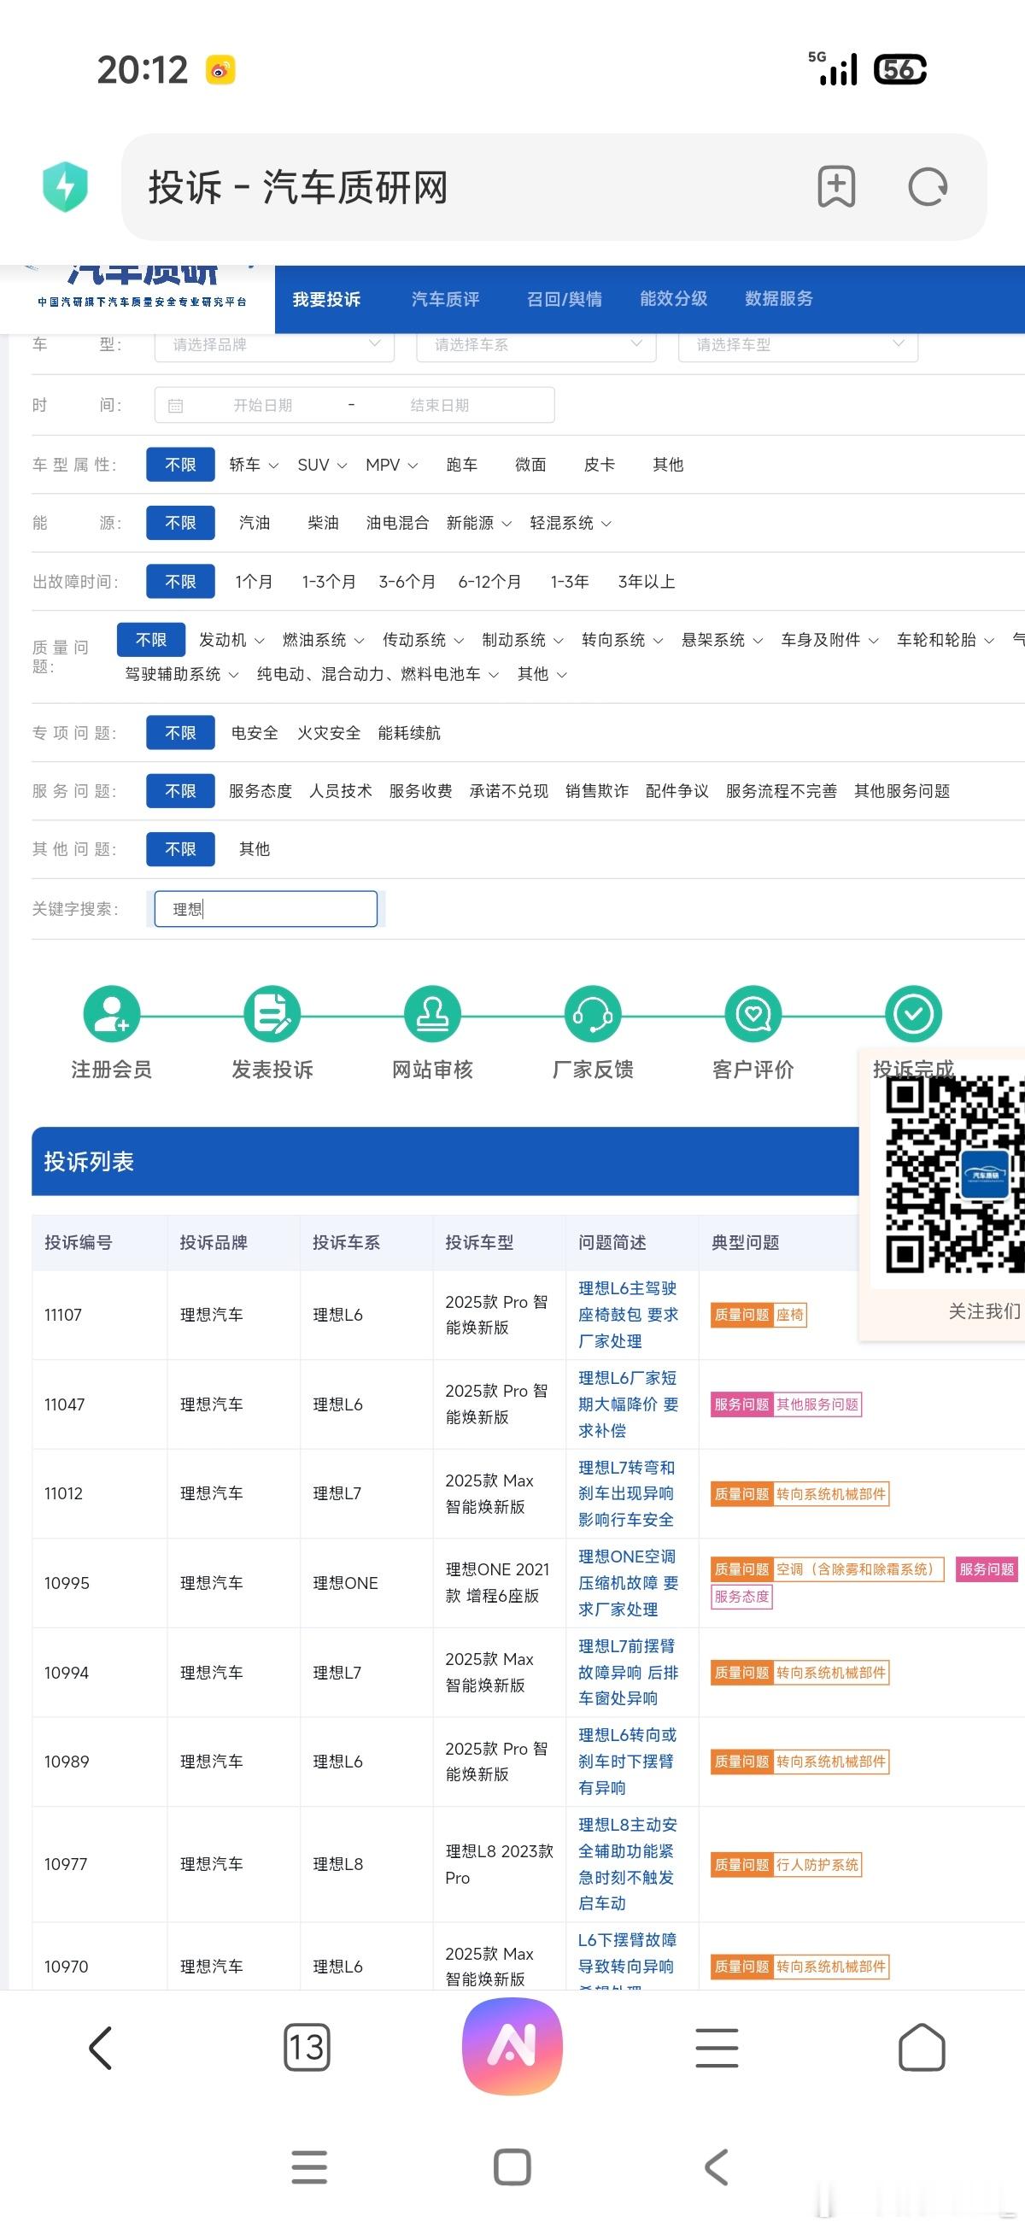Filter energy type by 汽油

(x=255, y=523)
